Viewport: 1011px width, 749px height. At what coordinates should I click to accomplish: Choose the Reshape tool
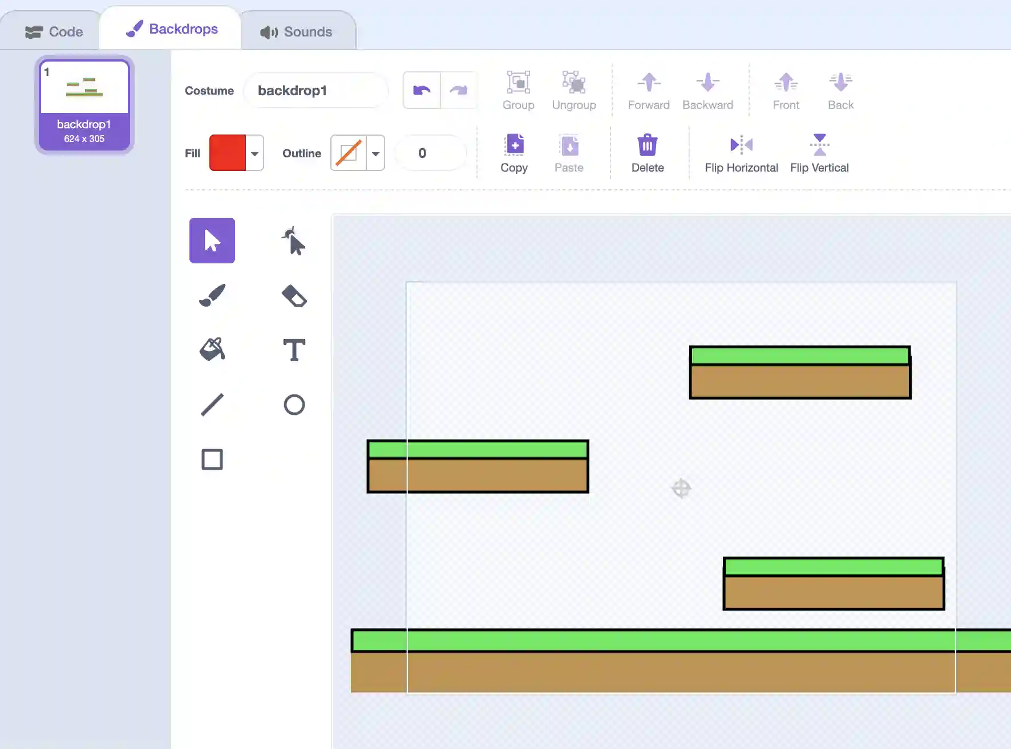click(x=294, y=241)
